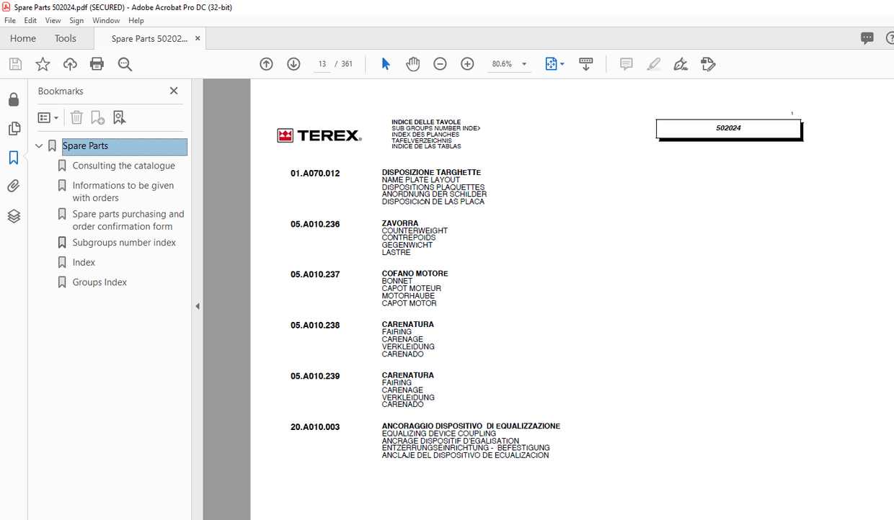
Task: Open the Add Comment tool
Action: pos(626,63)
